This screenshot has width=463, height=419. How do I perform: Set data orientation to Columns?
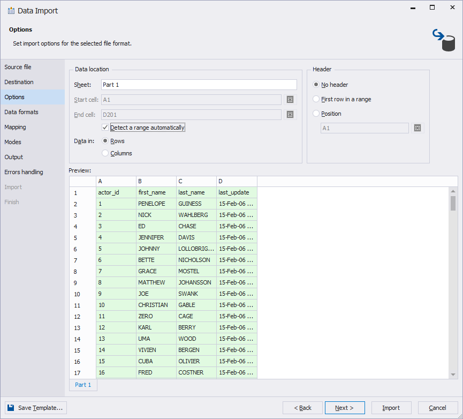point(105,153)
